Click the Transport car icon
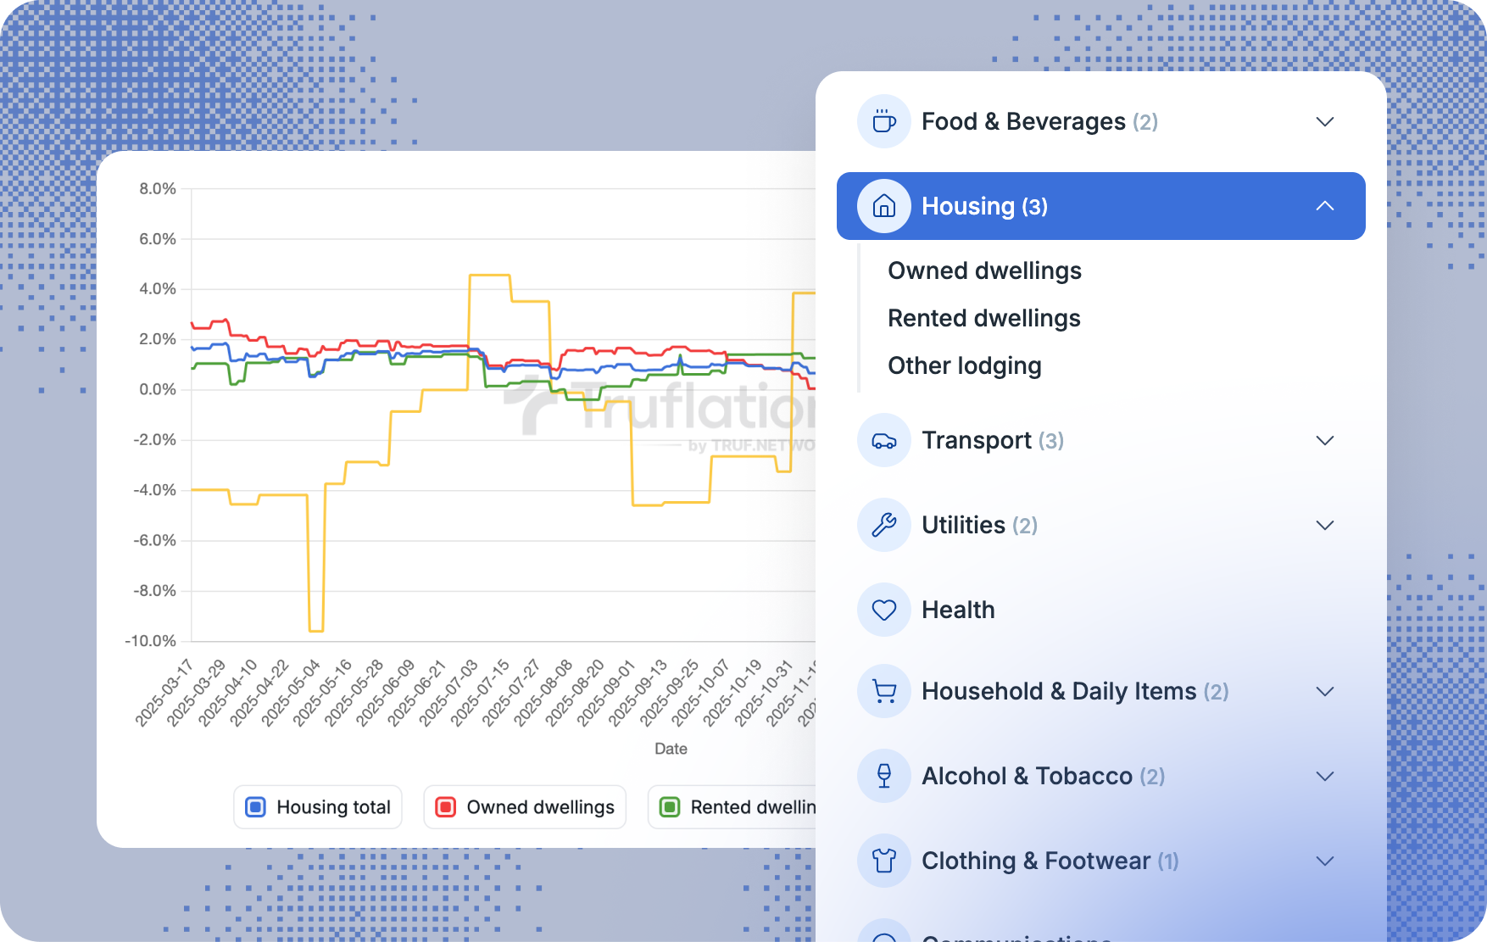This screenshot has width=1487, height=942. pos(883,440)
